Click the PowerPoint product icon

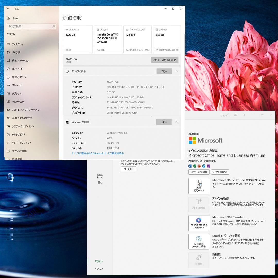[199, 166]
